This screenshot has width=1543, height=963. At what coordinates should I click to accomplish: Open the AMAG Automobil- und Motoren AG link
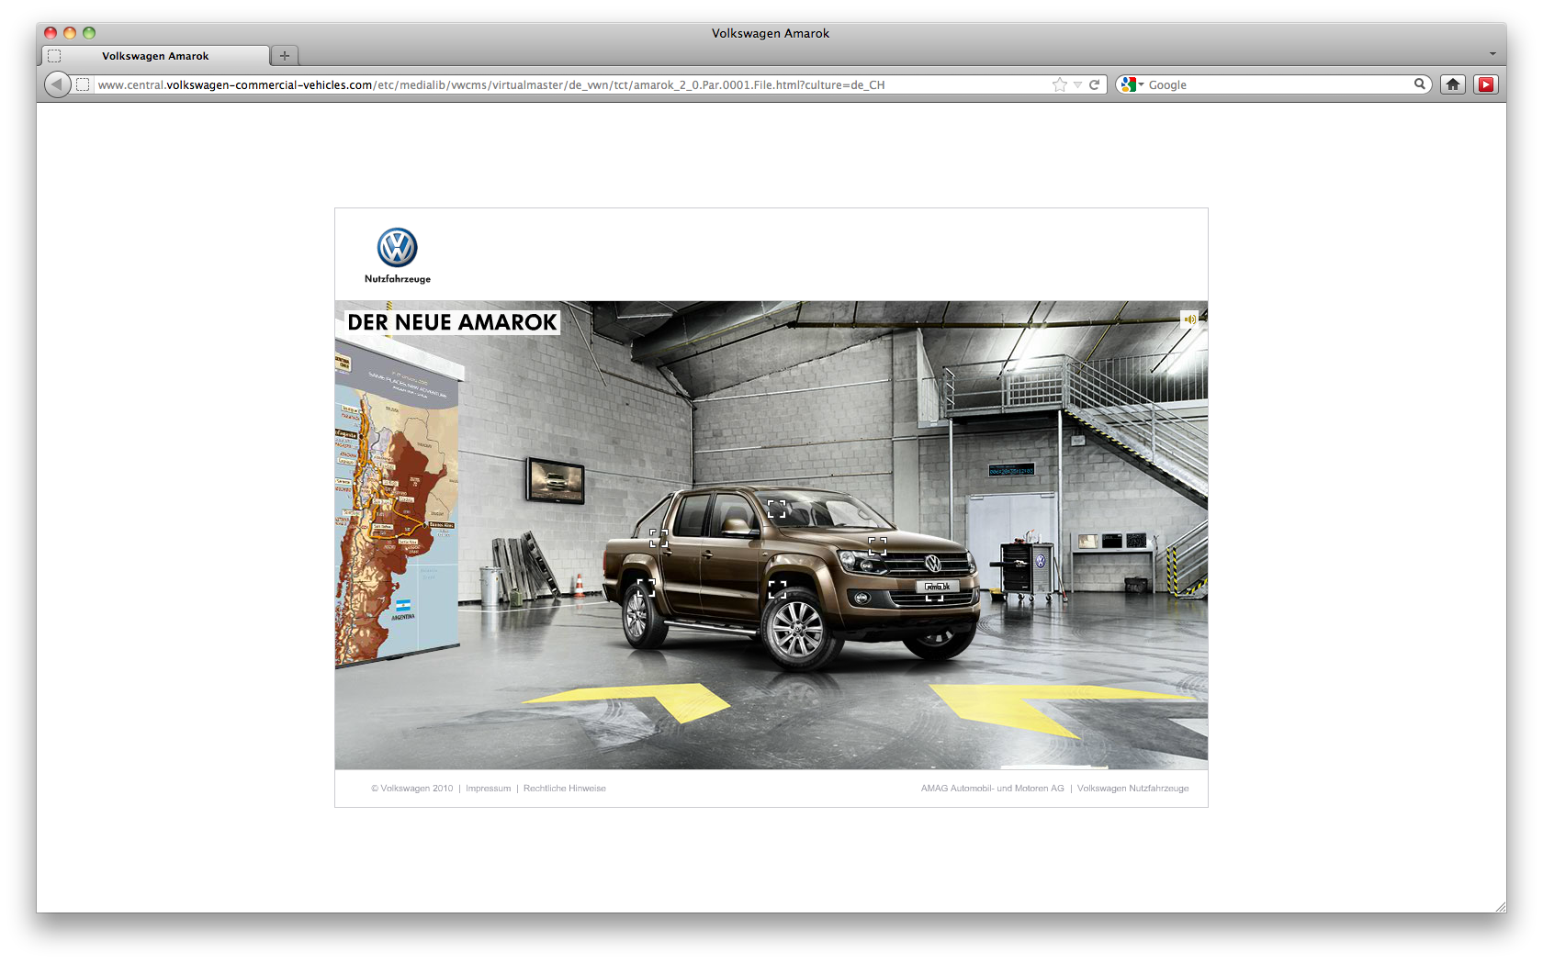[993, 789]
